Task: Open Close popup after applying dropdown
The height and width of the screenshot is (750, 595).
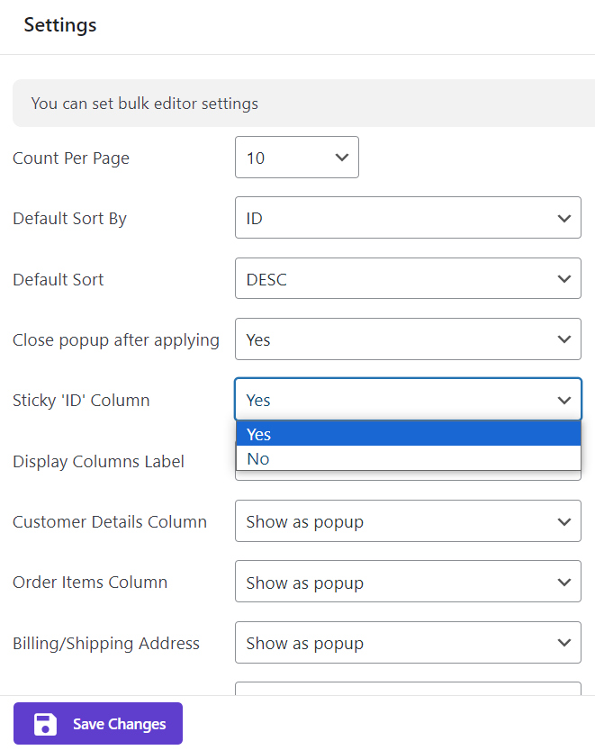Action: click(x=407, y=339)
